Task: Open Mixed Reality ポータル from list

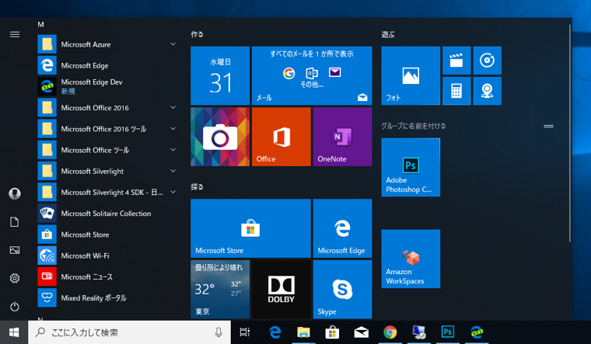Action: pyautogui.click(x=107, y=297)
